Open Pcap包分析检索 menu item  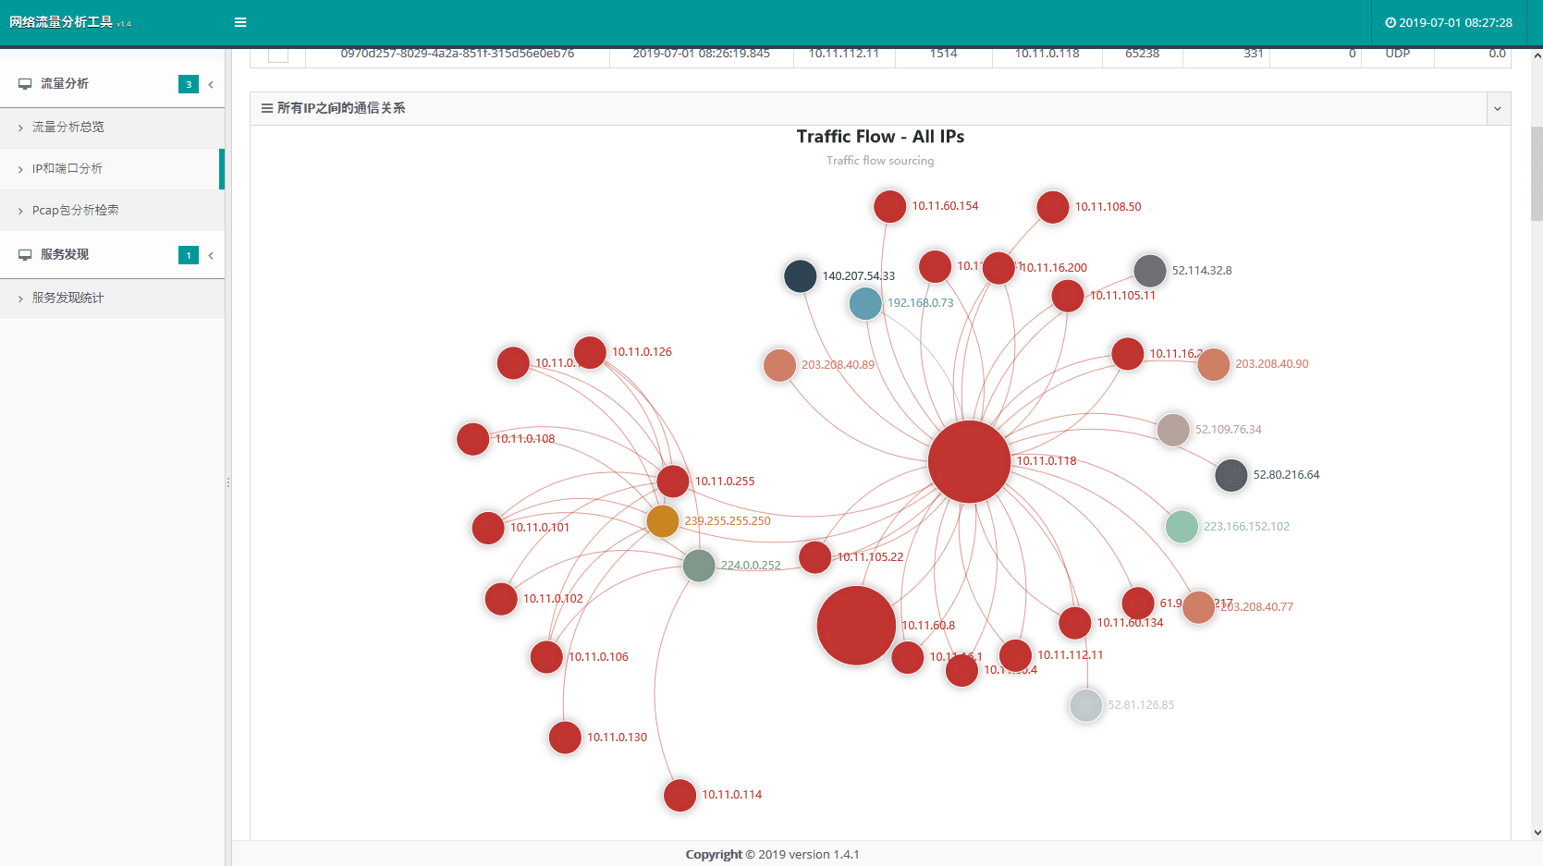pyautogui.click(x=75, y=211)
